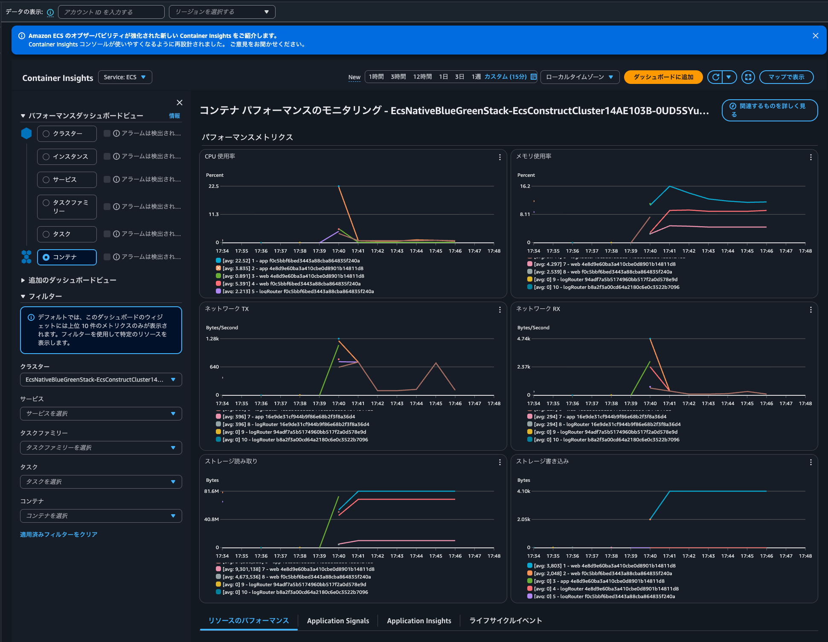Viewport: 828px width, 642px height.
Task: Click 適用済みフィルターをクリア link
Action: click(59, 534)
